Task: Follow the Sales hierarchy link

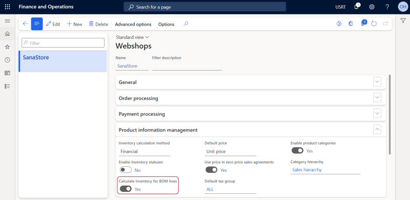Action: click(307, 170)
